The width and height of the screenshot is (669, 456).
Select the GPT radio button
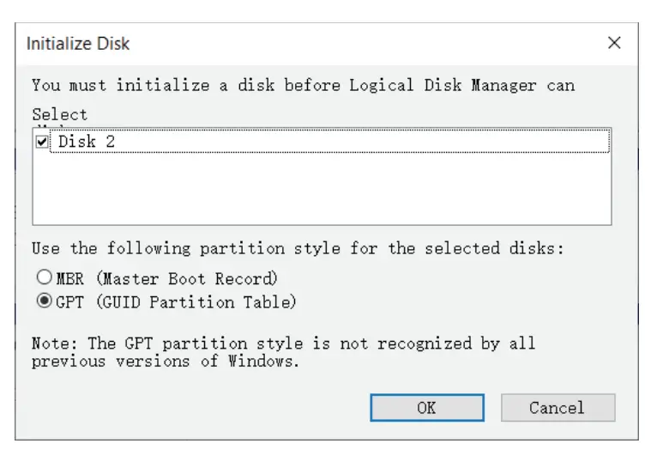click(43, 301)
